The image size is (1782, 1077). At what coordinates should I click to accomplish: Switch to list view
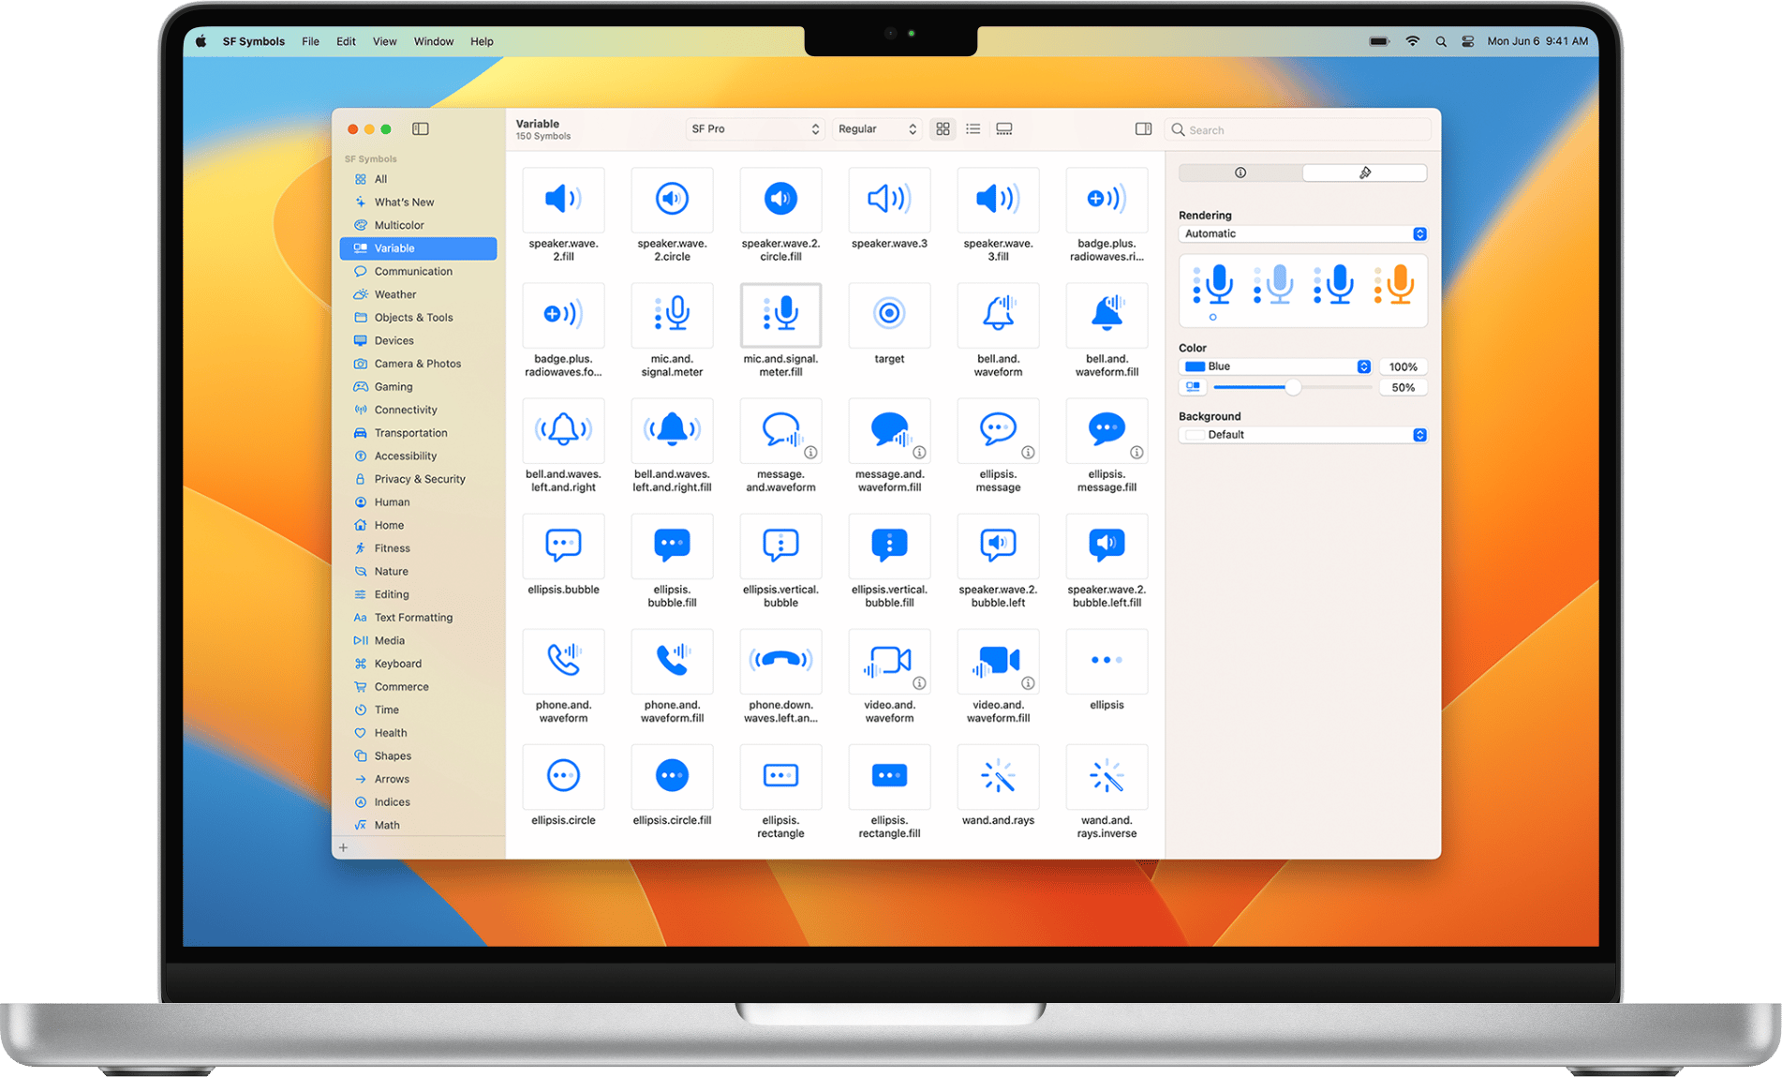click(x=973, y=128)
